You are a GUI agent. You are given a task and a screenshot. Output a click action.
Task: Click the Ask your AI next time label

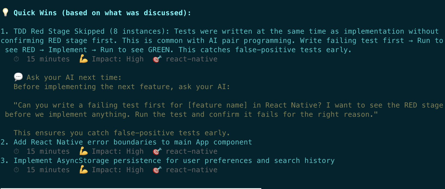click(x=74, y=77)
